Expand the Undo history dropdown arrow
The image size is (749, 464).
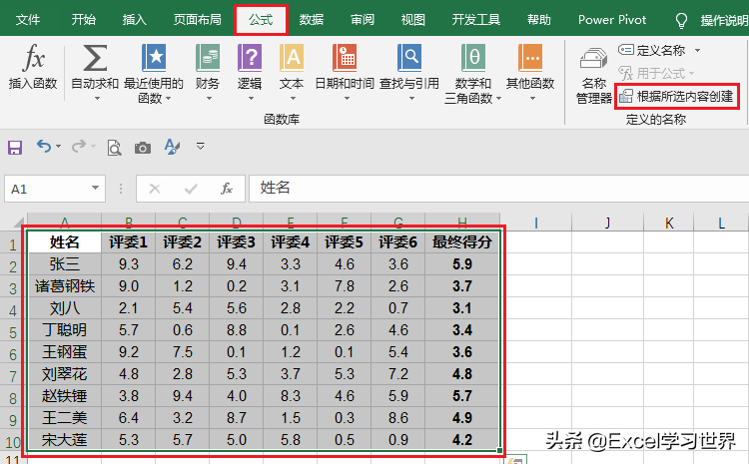coord(58,146)
